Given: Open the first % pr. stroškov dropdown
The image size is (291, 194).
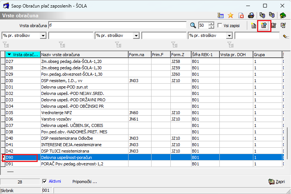Looking at the screenshot, I should click(43, 36).
